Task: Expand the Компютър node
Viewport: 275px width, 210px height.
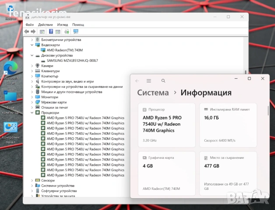Action: [32, 76]
